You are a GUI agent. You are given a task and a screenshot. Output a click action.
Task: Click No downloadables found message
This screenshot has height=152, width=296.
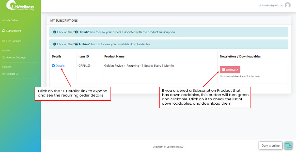click(x=240, y=76)
